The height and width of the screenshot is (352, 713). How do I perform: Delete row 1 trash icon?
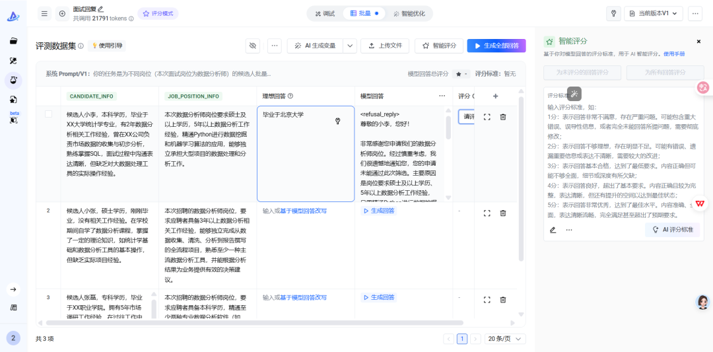503,117
